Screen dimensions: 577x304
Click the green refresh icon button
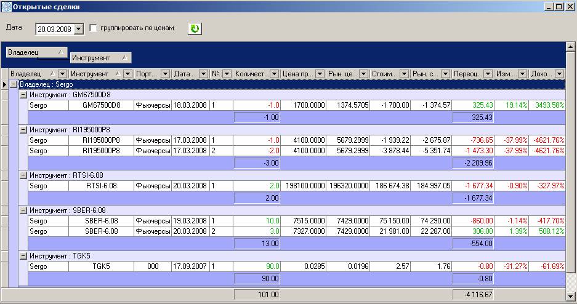(x=195, y=29)
